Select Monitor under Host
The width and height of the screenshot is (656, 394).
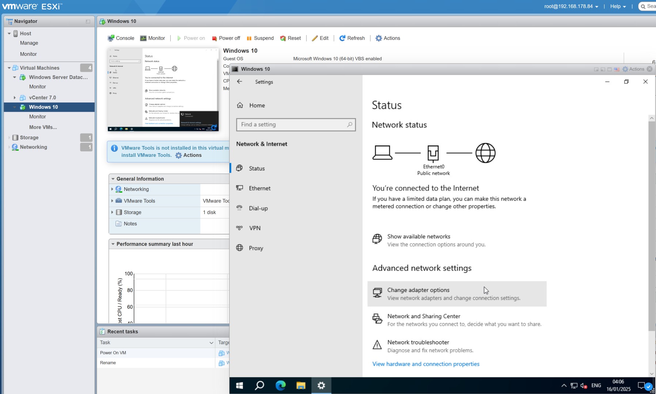[x=28, y=54]
